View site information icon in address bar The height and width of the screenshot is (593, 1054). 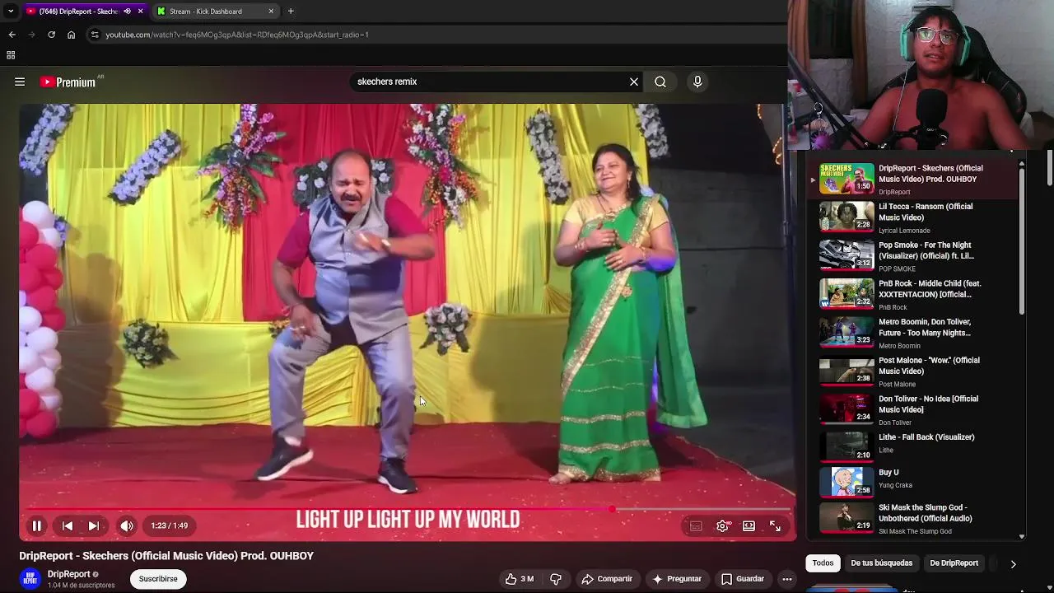click(x=95, y=35)
